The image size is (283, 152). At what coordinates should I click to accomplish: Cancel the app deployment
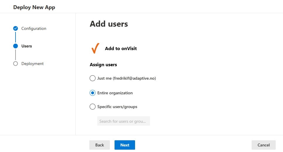point(263,145)
